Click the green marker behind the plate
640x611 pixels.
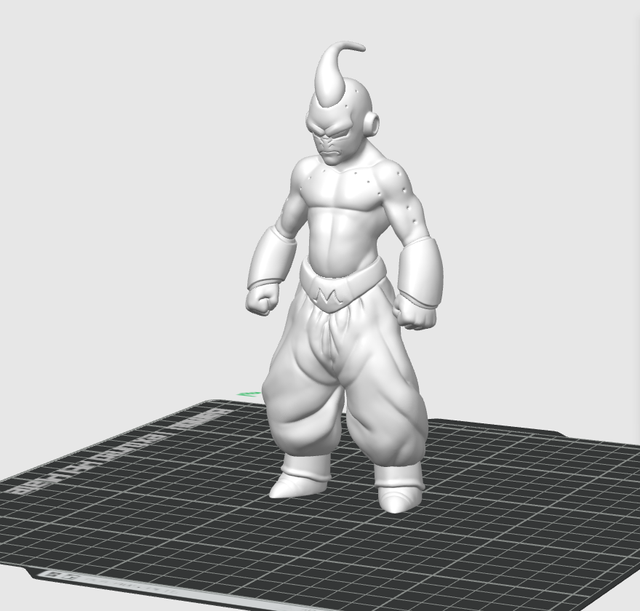click(x=249, y=394)
